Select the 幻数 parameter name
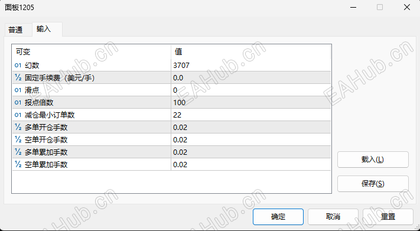 click(x=32, y=65)
